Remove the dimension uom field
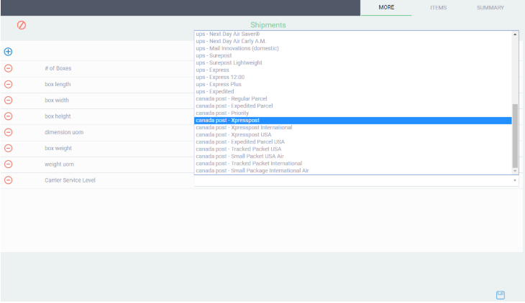Image resolution: width=525 pixels, height=303 pixels. (9, 132)
